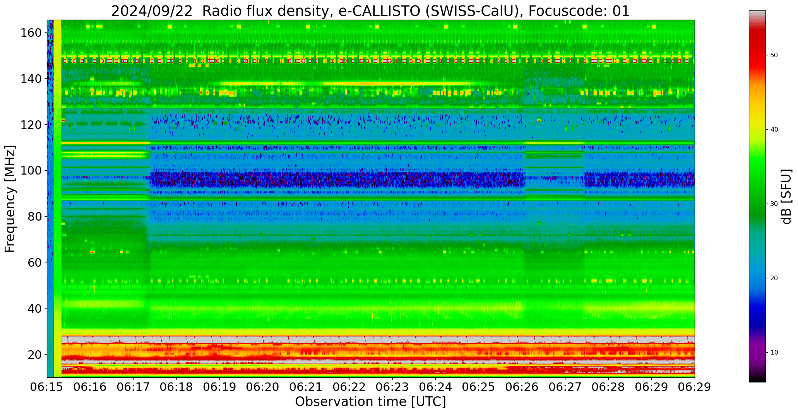This screenshot has width=798, height=413.
Task: Click the 06:18 time tick label
Action: click(x=176, y=387)
